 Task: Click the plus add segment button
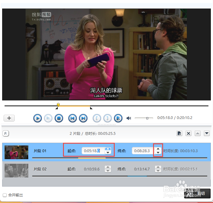point(9,118)
